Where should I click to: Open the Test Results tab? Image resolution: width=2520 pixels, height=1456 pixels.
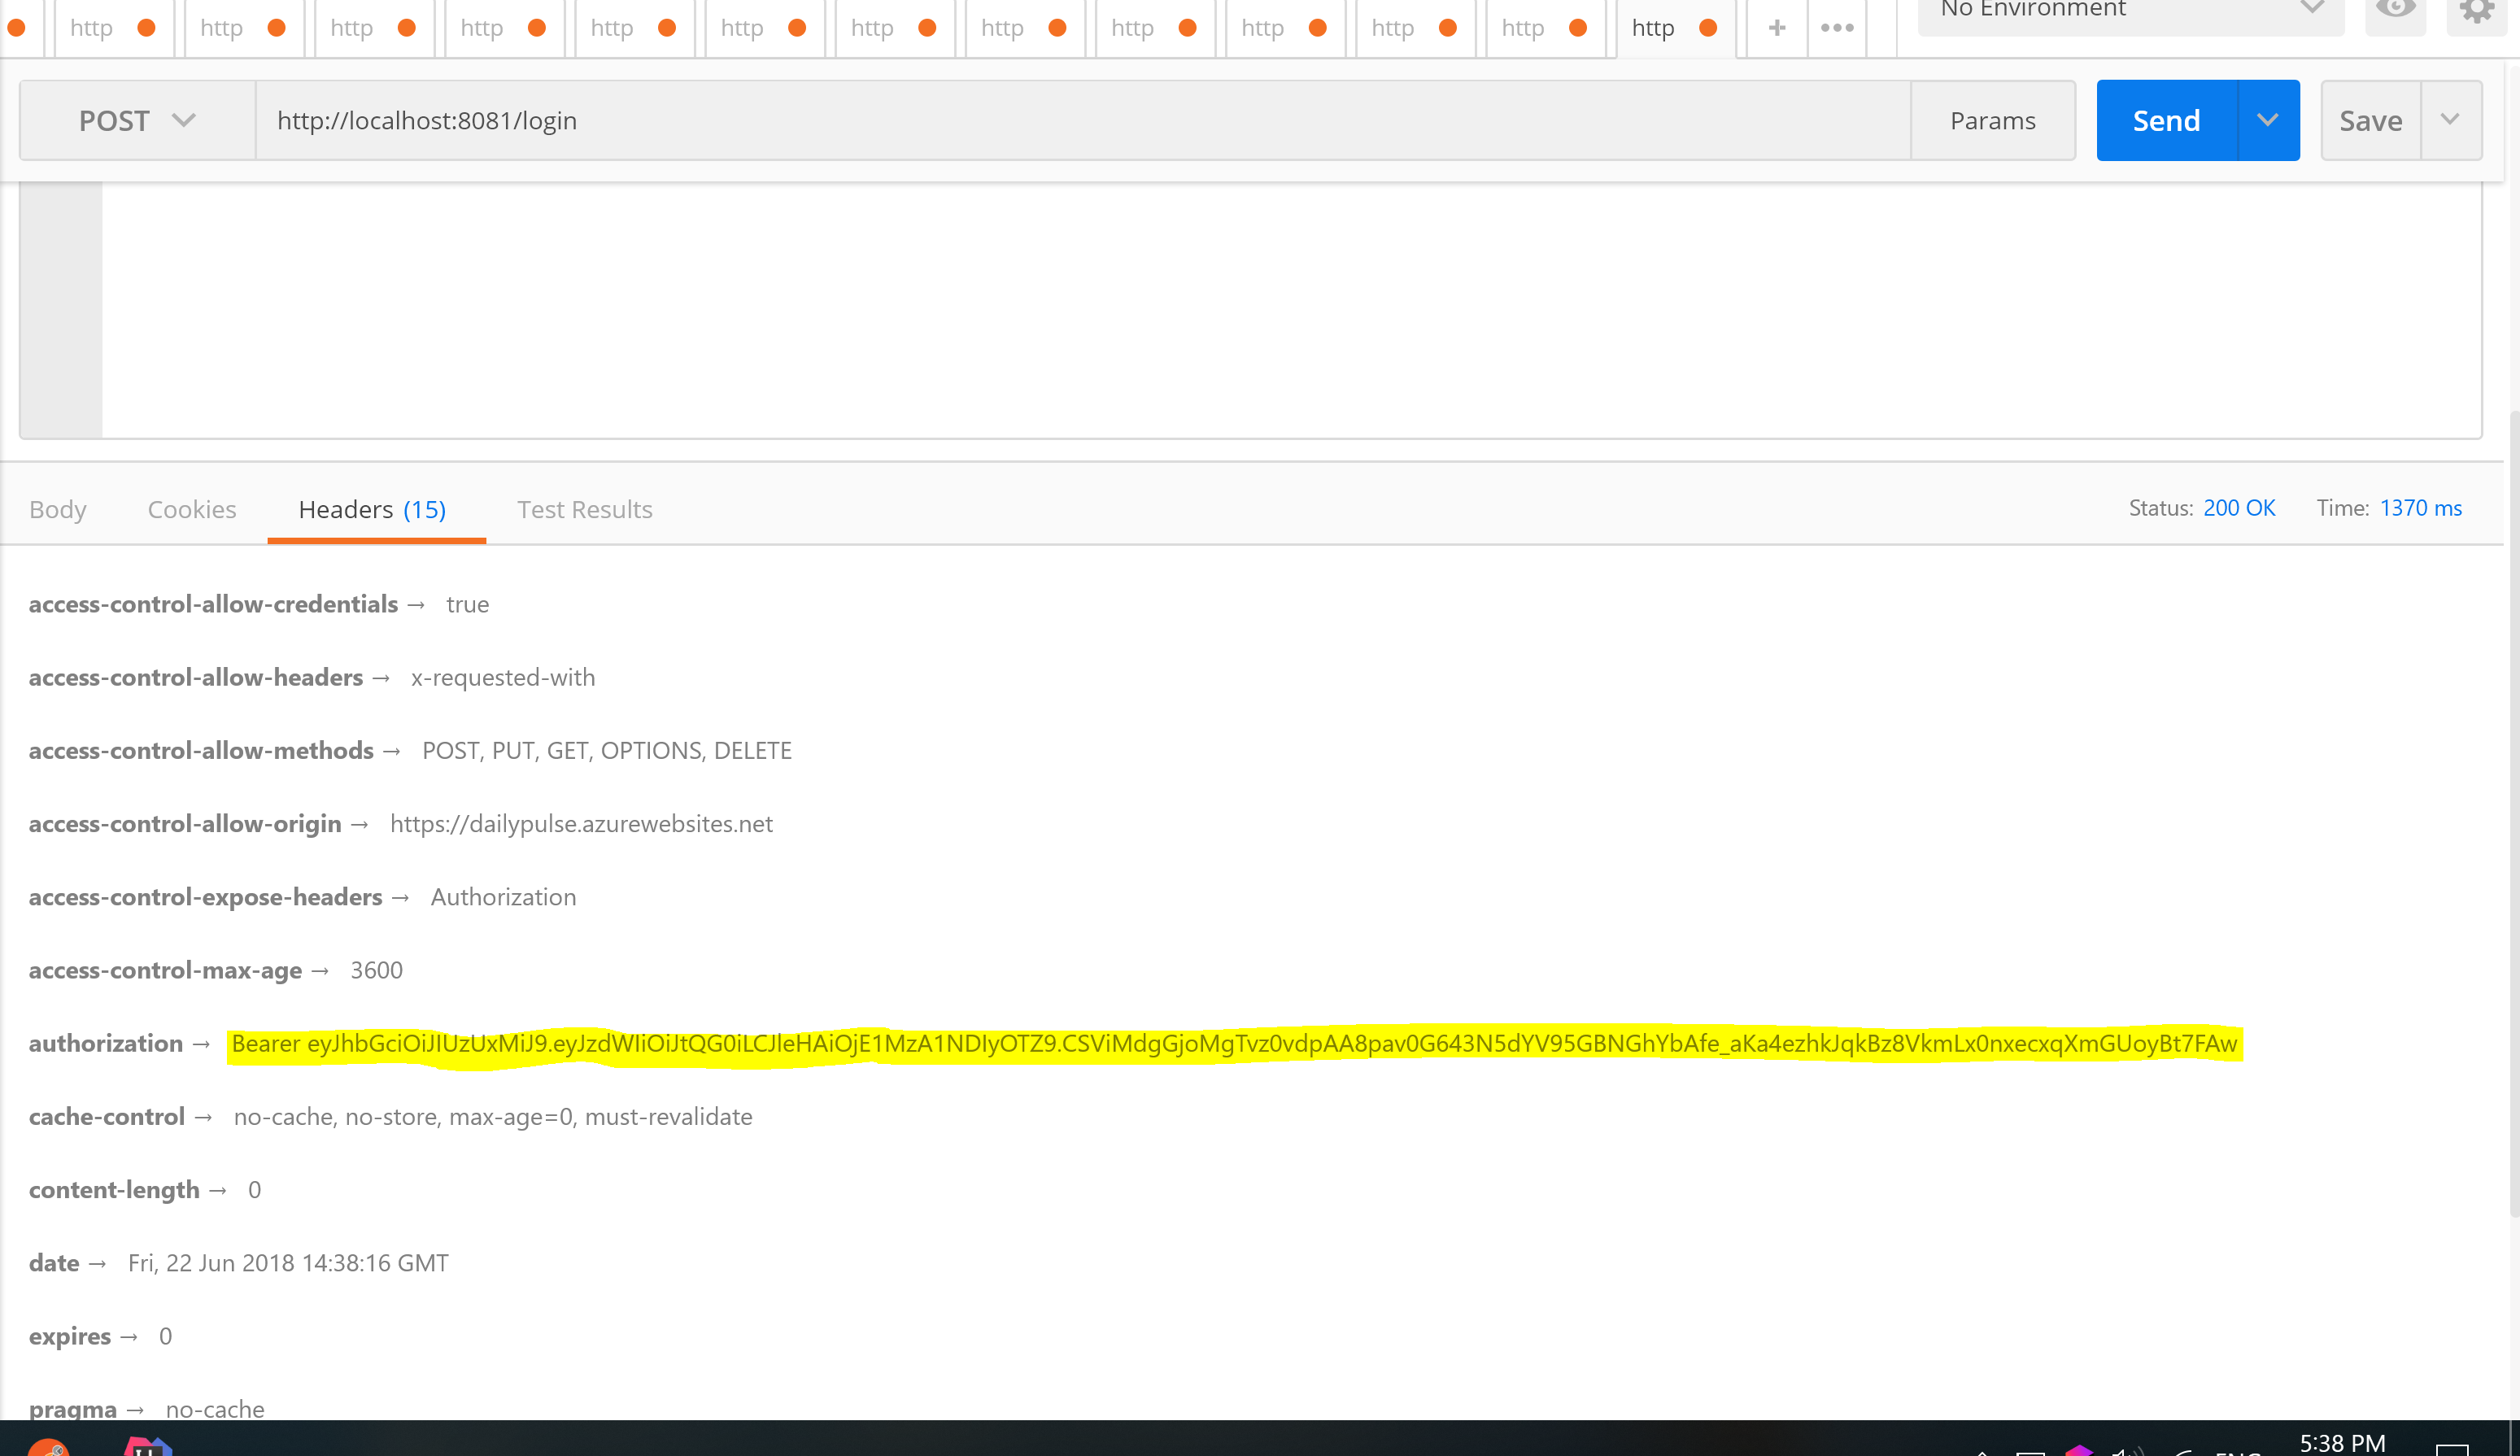(x=584, y=509)
